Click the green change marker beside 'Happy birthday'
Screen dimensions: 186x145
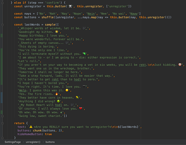[x=2, y=35]
